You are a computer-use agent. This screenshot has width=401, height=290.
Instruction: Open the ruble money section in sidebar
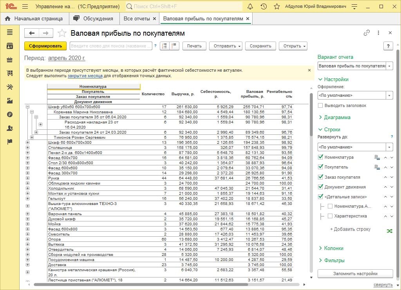(10, 114)
